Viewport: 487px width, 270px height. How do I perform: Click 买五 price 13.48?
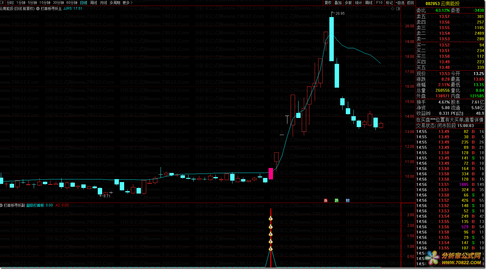[444, 67]
